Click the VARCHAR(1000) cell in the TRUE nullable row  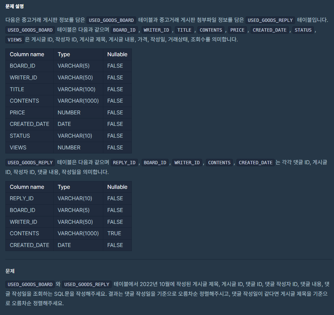(x=78, y=233)
